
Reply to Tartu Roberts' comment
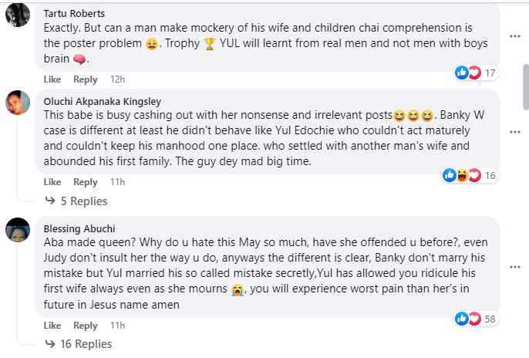(x=86, y=79)
